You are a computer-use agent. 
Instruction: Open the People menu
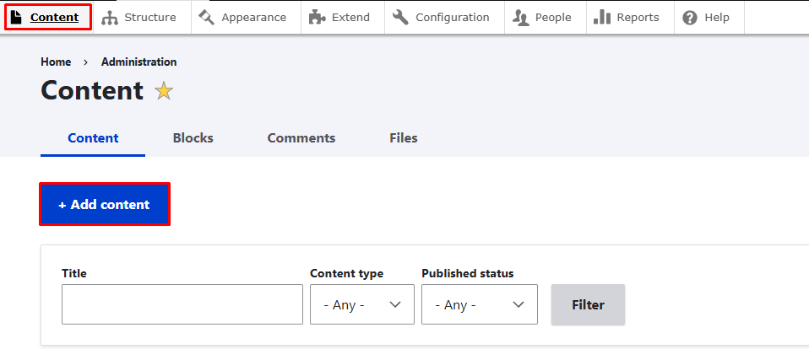click(546, 18)
